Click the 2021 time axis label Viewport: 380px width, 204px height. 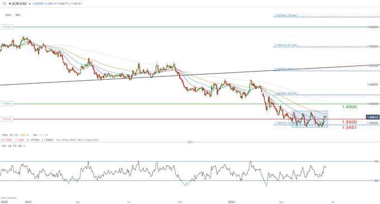pyautogui.click(x=29, y=202)
